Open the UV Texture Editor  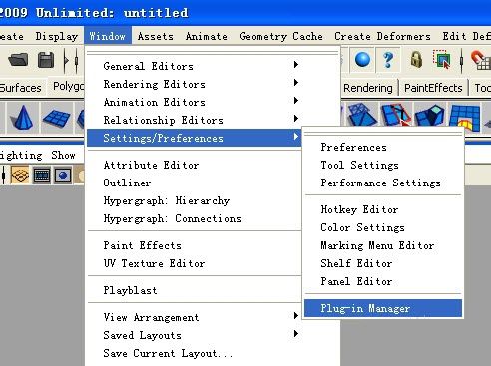(194, 263)
